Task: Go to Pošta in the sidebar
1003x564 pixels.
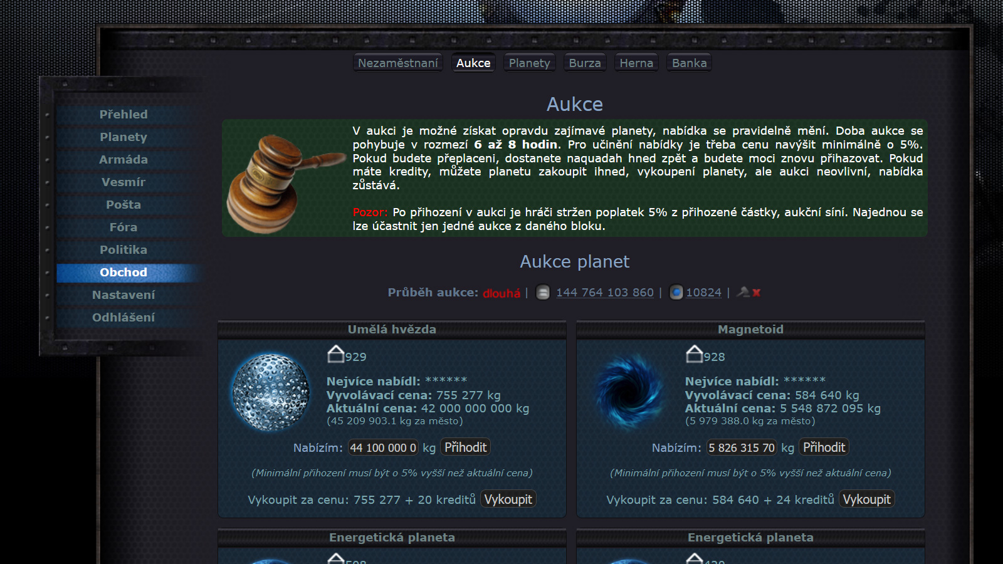Action: (x=123, y=205)
